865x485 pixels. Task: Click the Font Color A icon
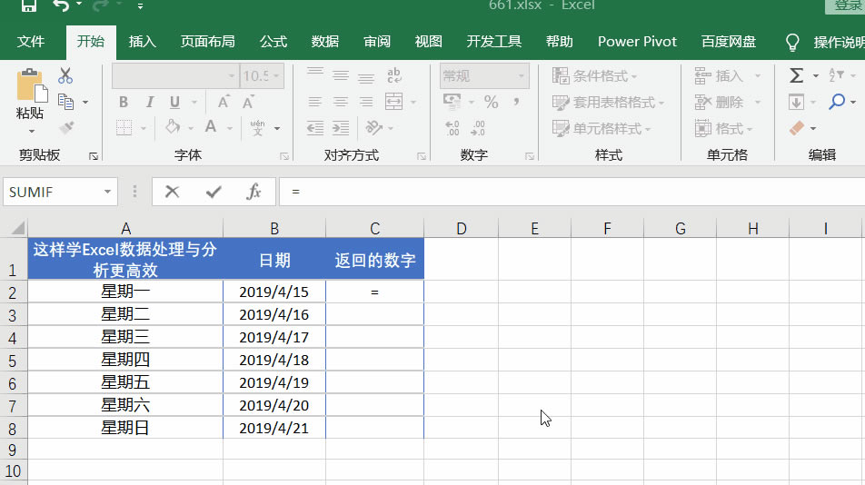(211, 128)
